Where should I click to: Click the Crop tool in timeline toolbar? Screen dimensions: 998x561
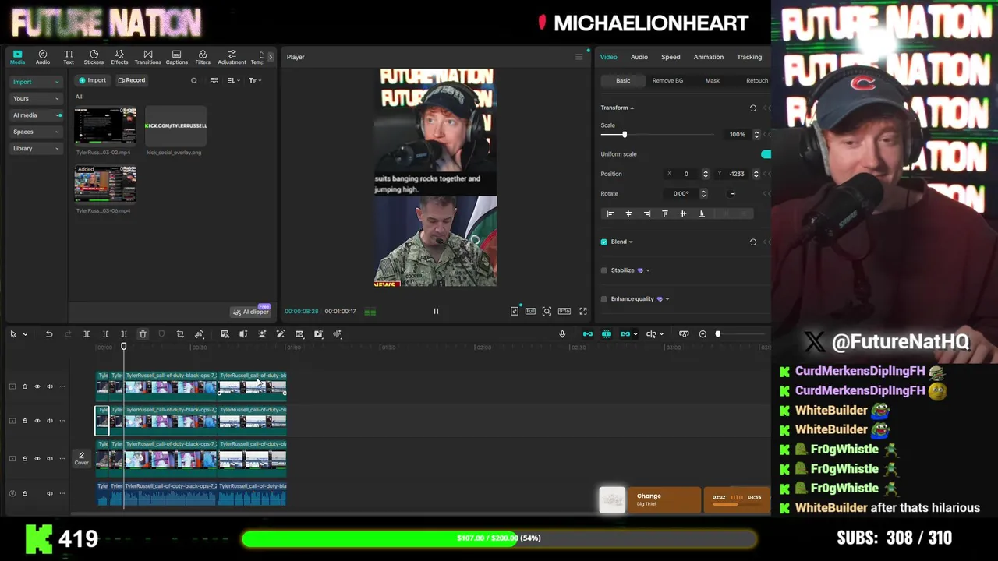(x=180, y=334)
